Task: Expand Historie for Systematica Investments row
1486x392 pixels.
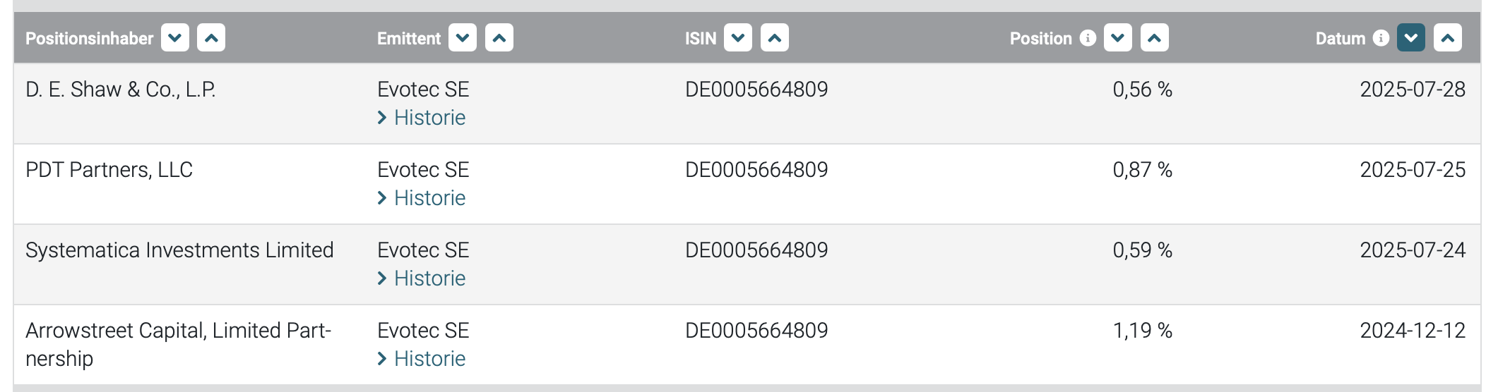Action: tap(429, 278)
